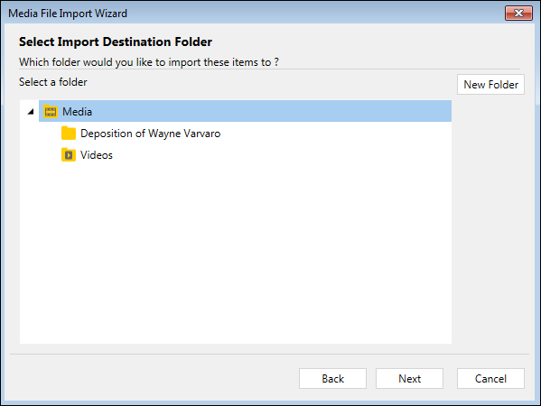The image size is (541, 406).
Task: Proceed with the Next button
Action: pyautogui.click(x=409, y=378)
